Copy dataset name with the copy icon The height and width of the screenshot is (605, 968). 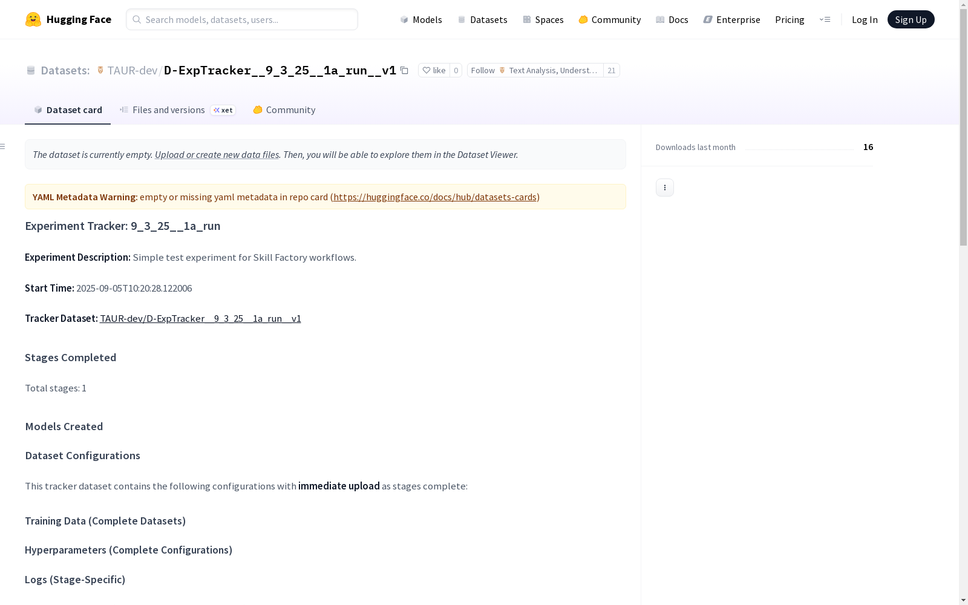pyautogui.click(x=404, y=70)
